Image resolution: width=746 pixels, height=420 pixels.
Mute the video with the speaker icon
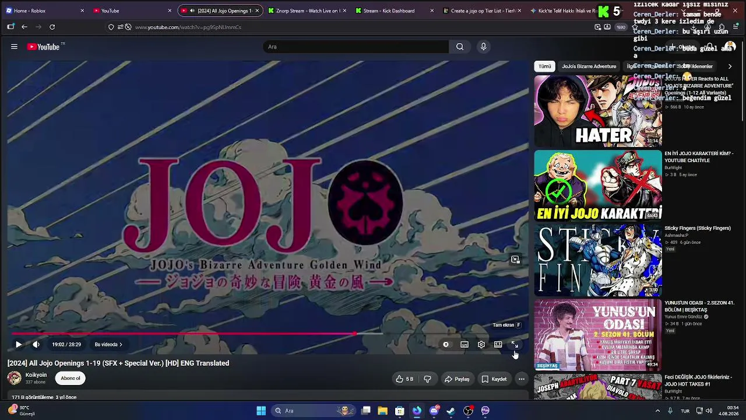[36, 345]
